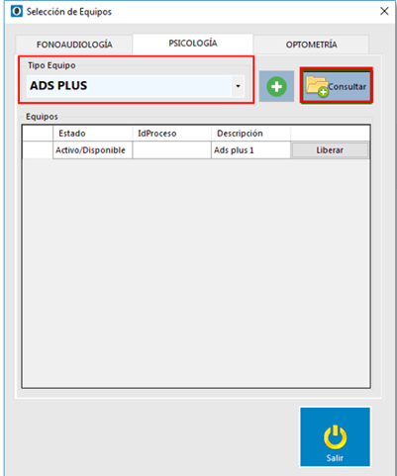Click Liberar for Ads plus 1
The width and height of the screenshot is (397, 476).
330,150
